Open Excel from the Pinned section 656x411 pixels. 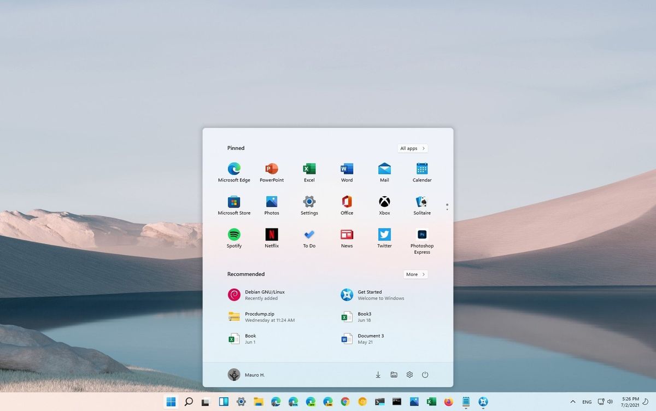tap(309, 170)
